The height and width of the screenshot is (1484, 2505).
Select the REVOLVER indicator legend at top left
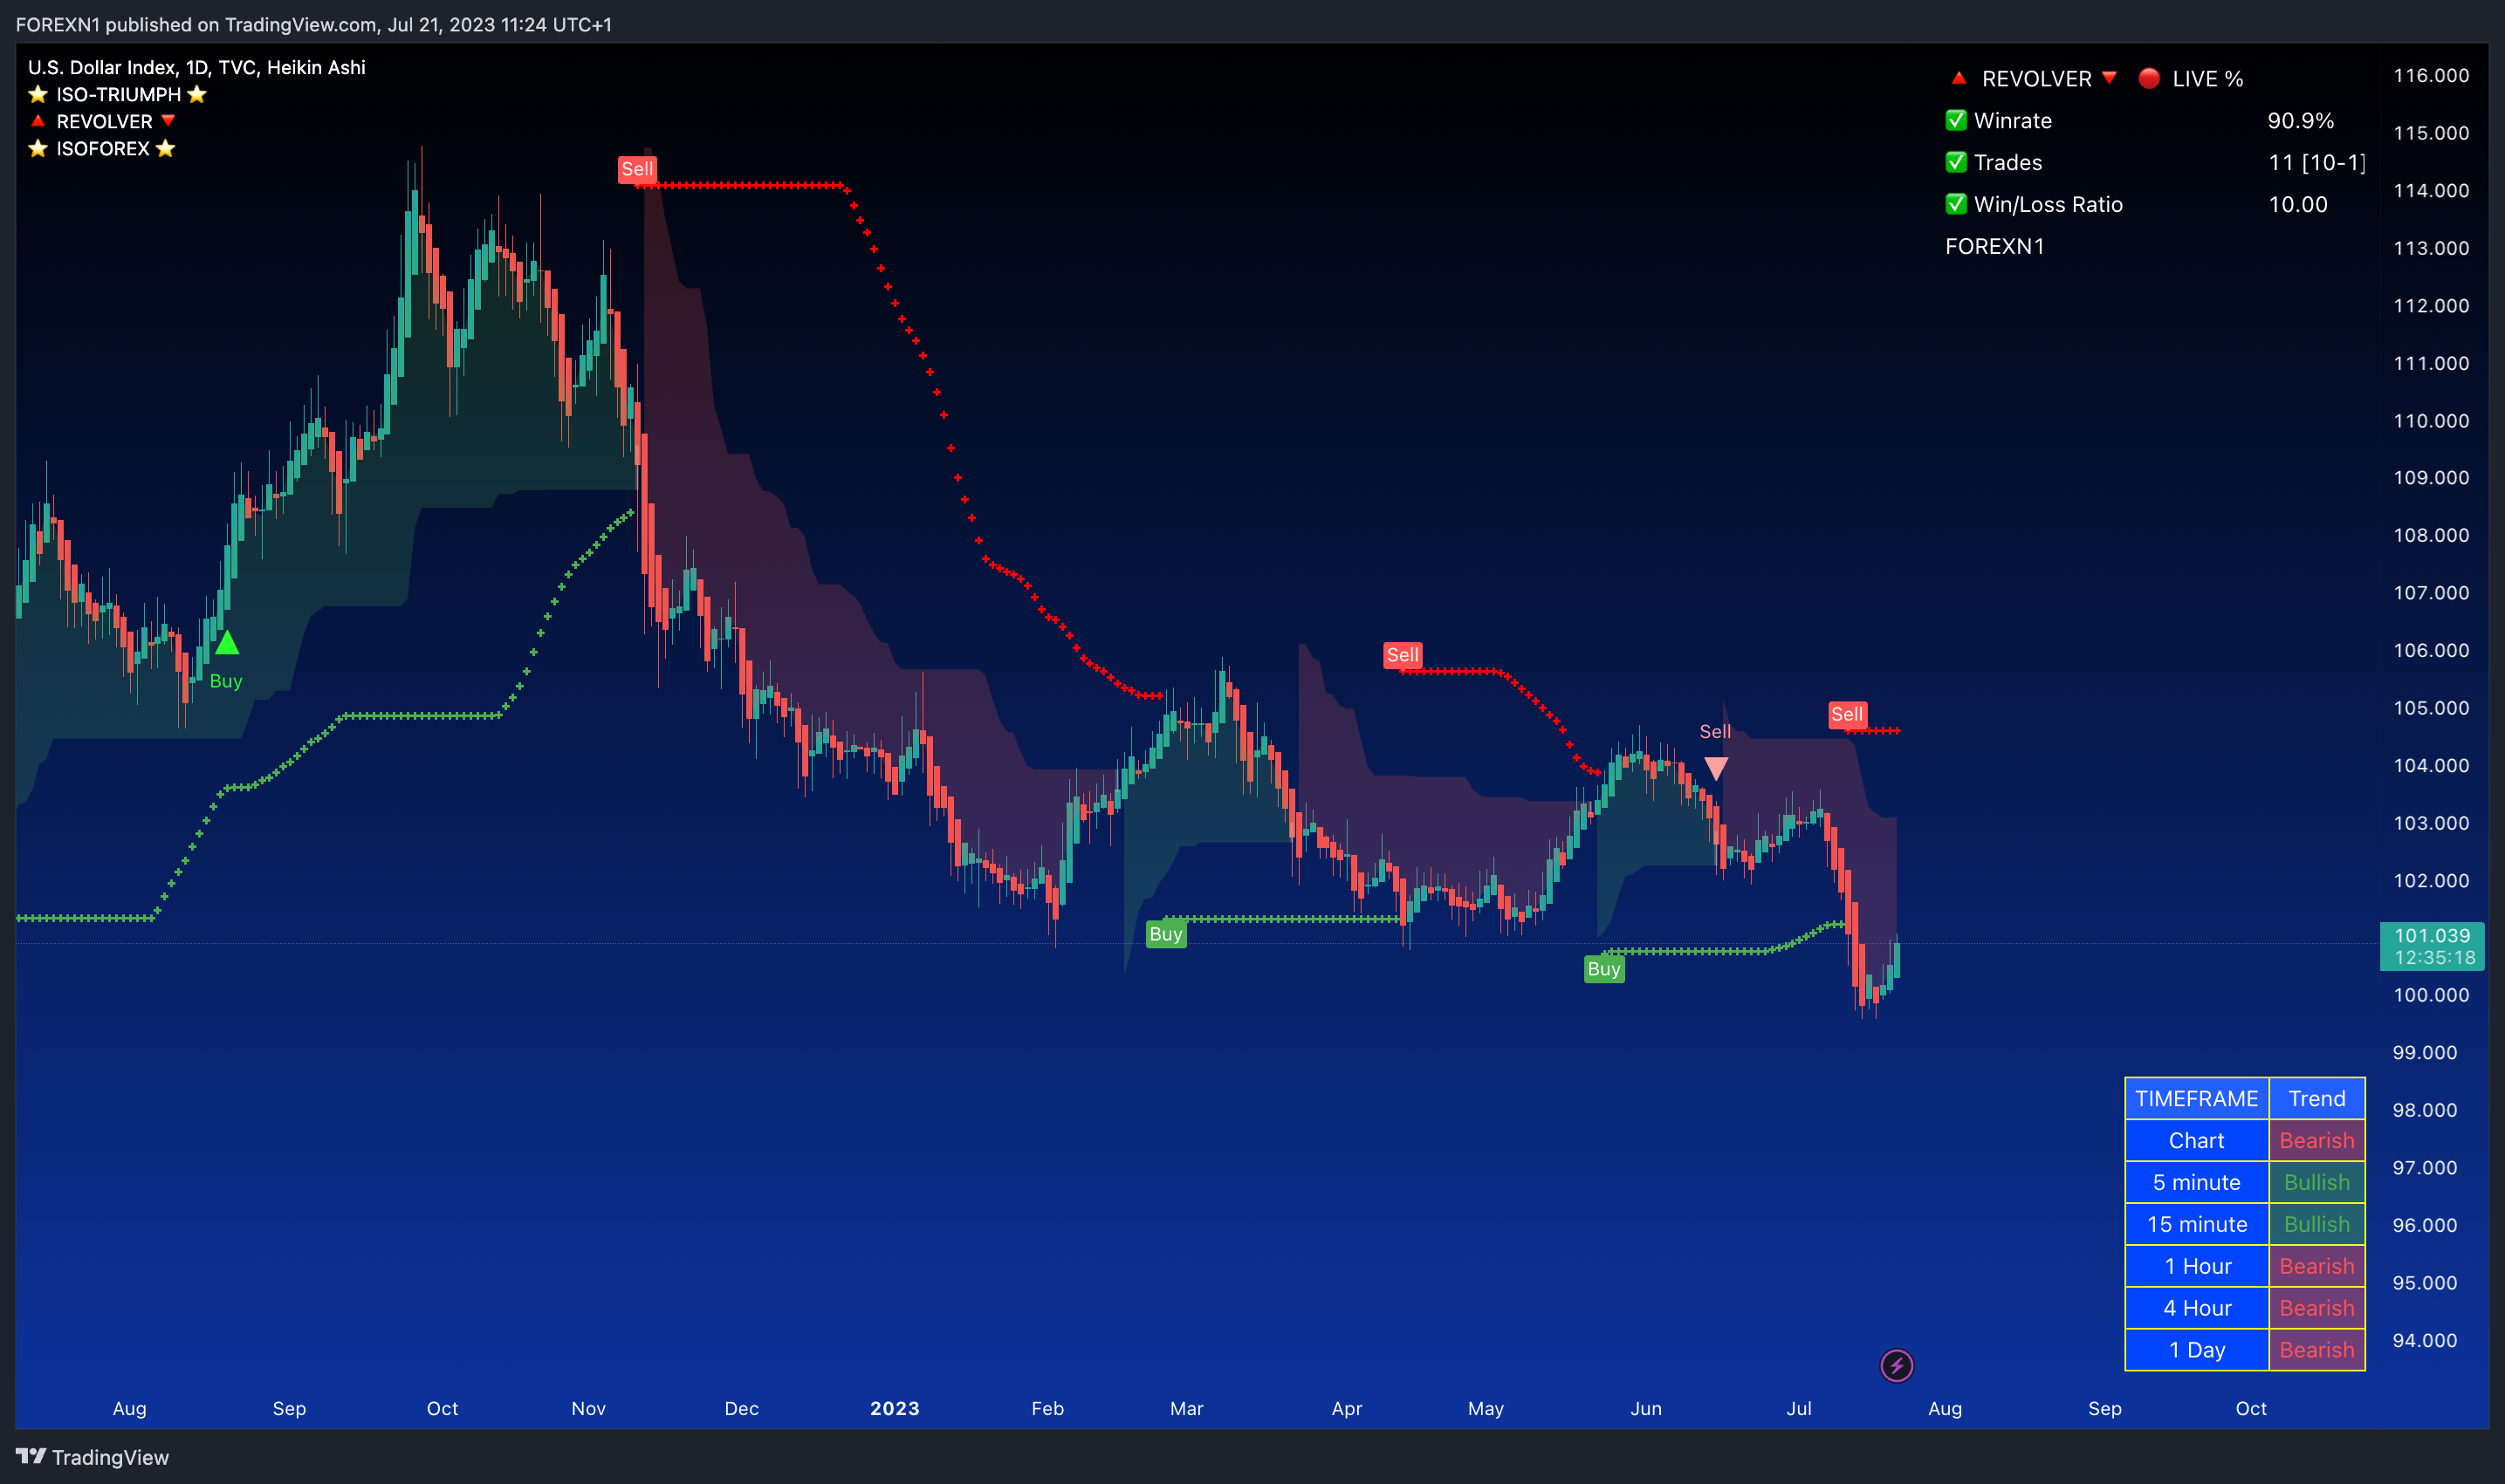point(103,121)
